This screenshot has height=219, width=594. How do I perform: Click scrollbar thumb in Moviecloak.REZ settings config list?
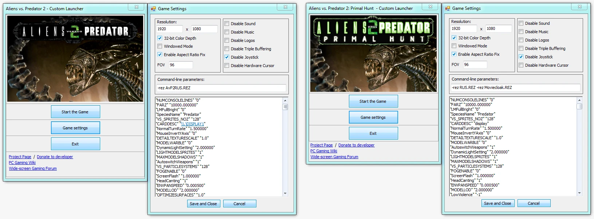click(579, 106)
